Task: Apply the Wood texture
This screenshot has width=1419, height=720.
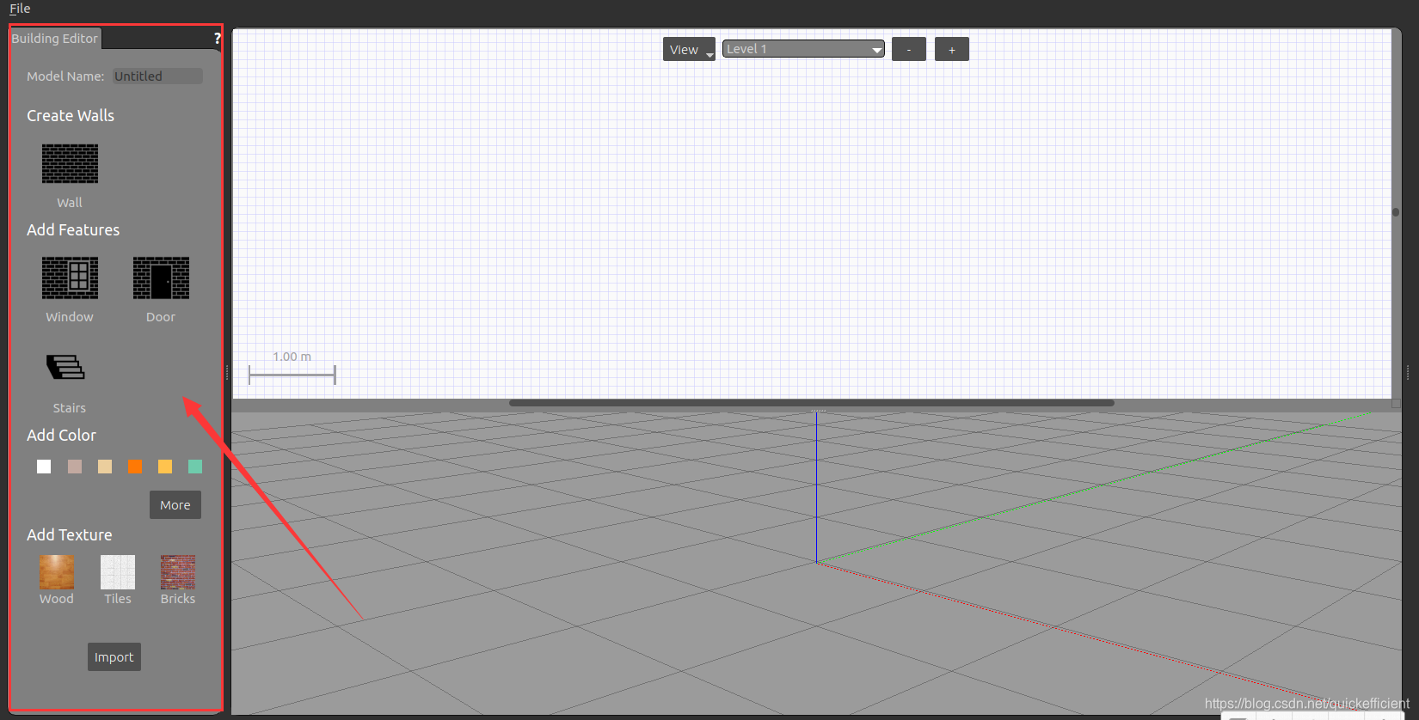Action: (56, 571)
